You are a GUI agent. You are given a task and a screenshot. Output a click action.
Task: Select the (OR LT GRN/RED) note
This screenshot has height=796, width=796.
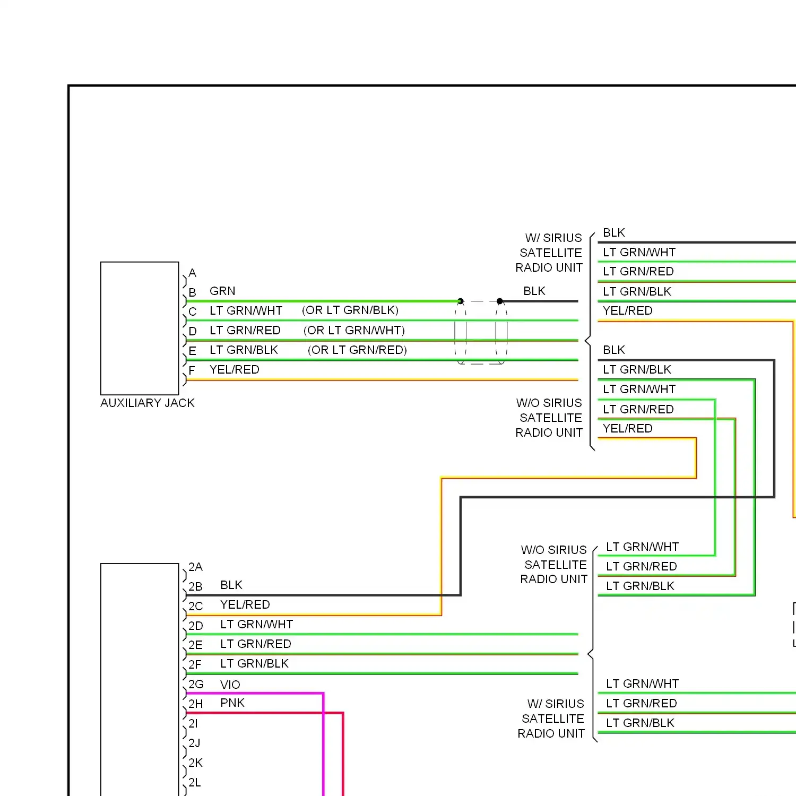(357, 350)
